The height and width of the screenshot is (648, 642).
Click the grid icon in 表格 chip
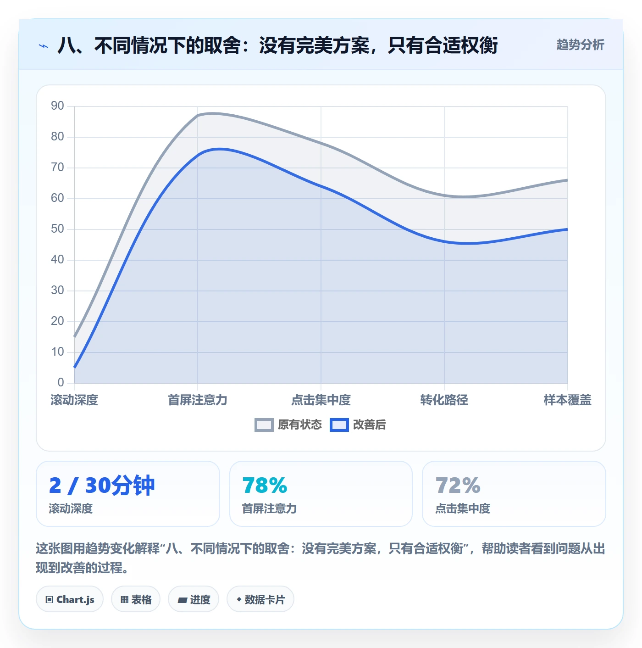(x=124, y=600)
